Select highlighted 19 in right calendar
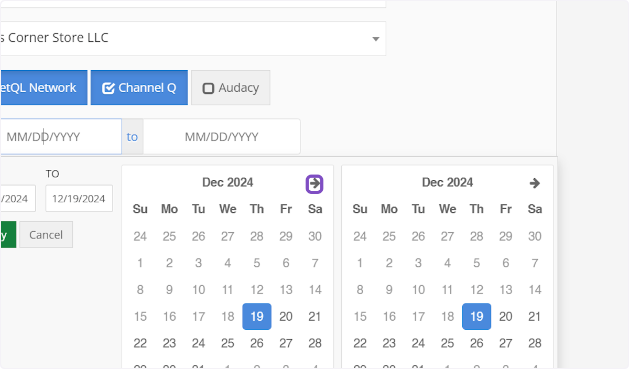Screen dimensions: 629x369 coord(476,317)
